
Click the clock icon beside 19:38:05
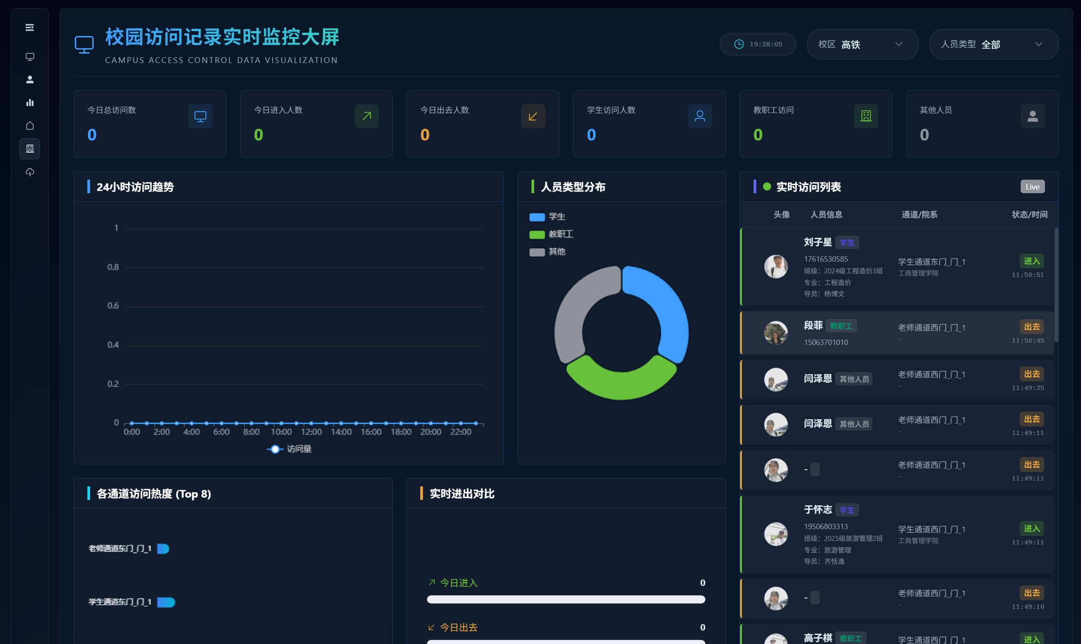pos(739,44)
